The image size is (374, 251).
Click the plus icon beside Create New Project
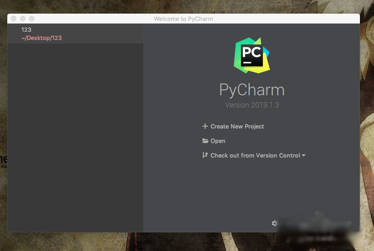click(x=205, y=126)
